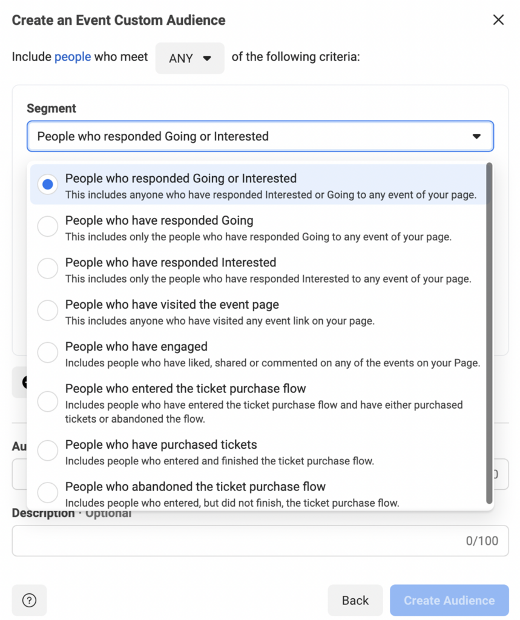Open the ANY criteria dropdown

[189, 58]
